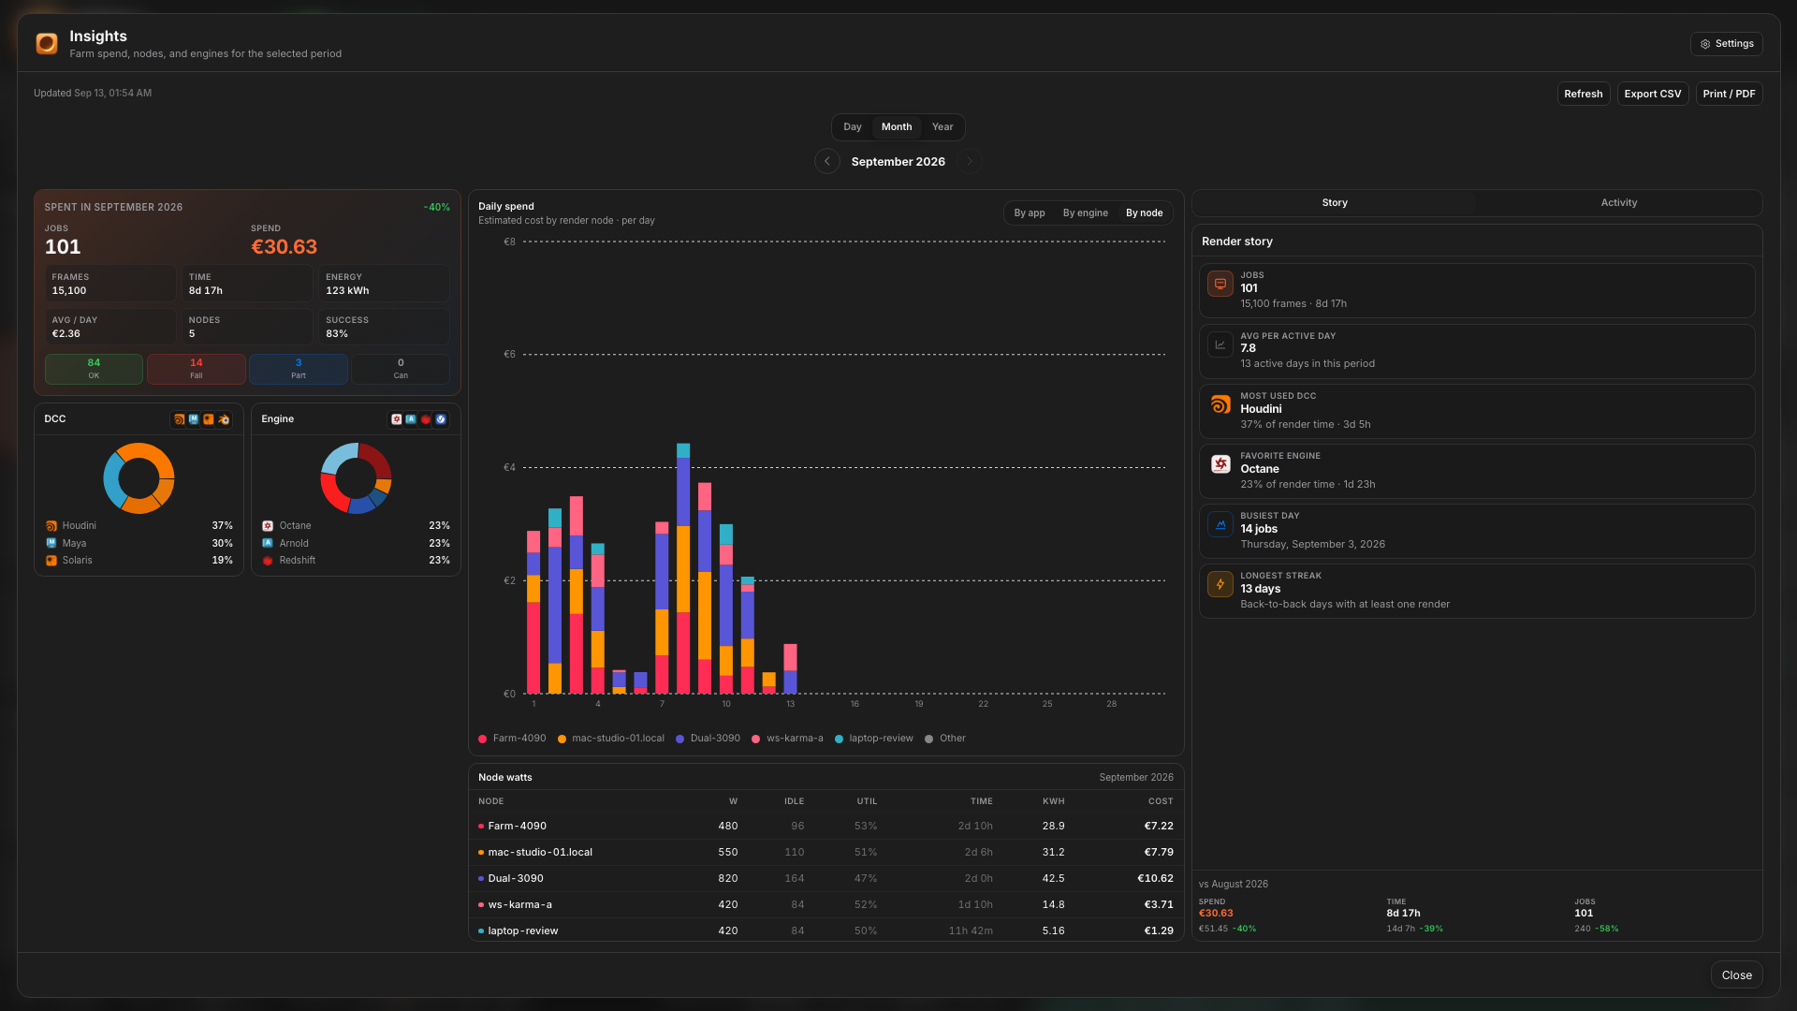Show daily spend By app
The image size is (1797, 1011).
click(x=1030, y=213)
